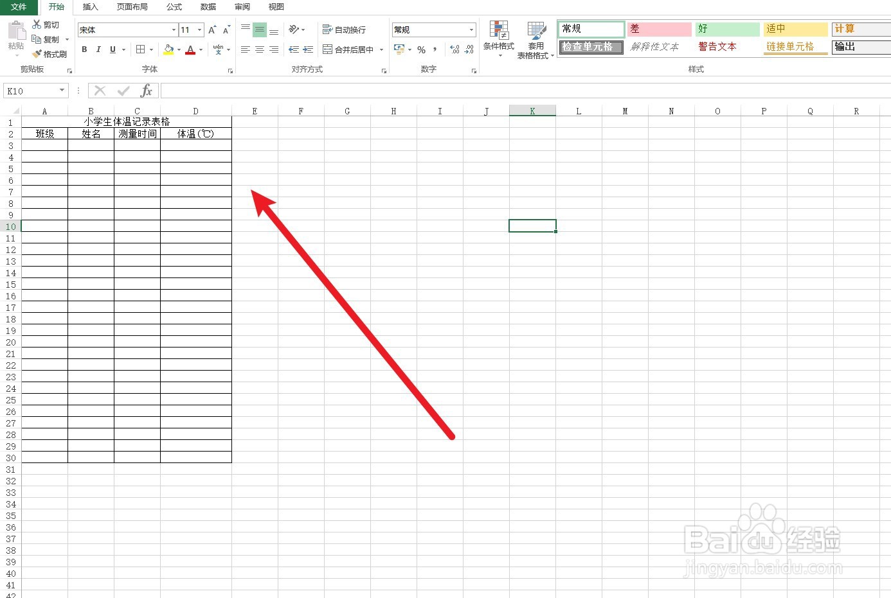The image size is (891, 598).
Task: Open the borders dropdown arrow
Action: [151, 49]
